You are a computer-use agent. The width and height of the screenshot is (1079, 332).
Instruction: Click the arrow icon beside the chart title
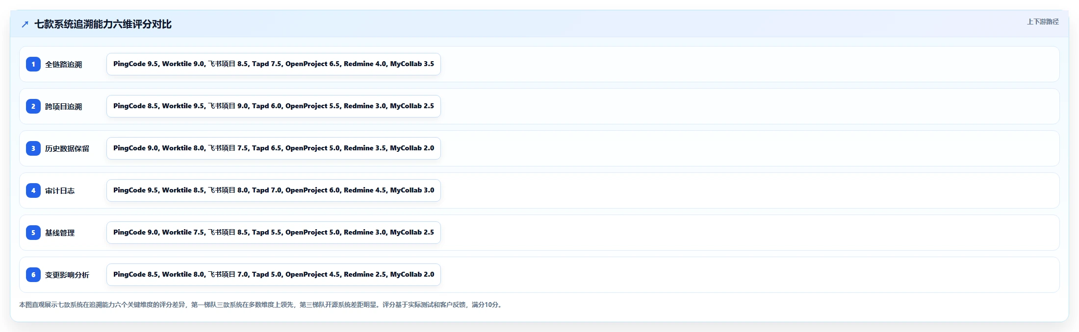point(25,24)
